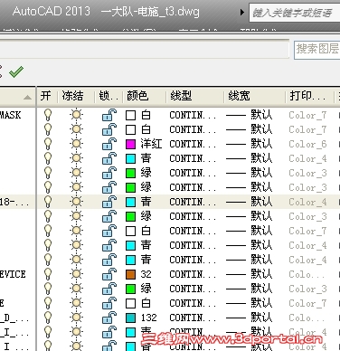The width and height of the screenshot is (340, 351).
Task: Change the 默认 lineweight in the 洋红 row
Action: point(250,144)
